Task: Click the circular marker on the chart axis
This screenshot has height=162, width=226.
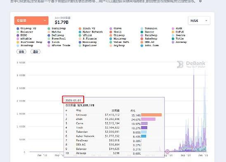Action: pyautogui.click(x=167, y=152)
